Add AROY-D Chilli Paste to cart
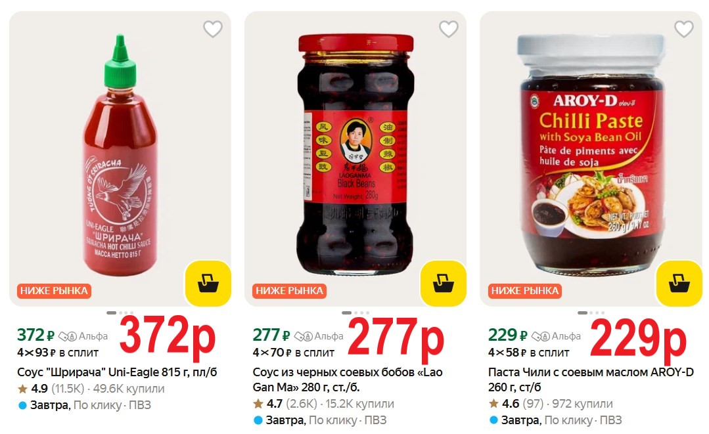This screenshot has width=709, height=434. pos(679,284)
